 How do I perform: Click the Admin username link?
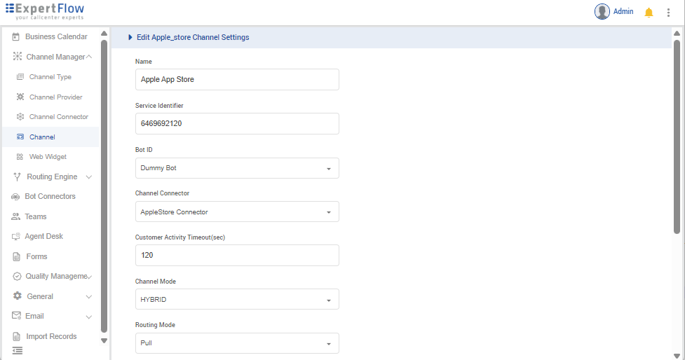(623, 12)
